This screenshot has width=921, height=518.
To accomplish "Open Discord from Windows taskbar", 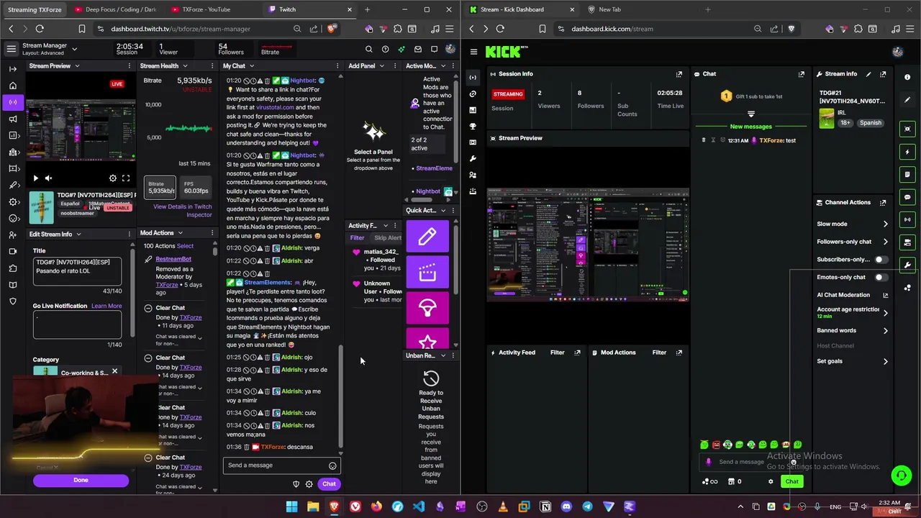I will [x=566, y=506].
